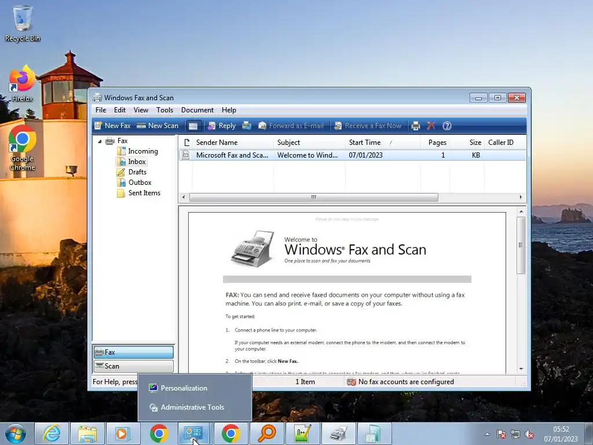The image size is (593, 445).
Task: Click the Outbox folder icon
Action: (121, 183)
